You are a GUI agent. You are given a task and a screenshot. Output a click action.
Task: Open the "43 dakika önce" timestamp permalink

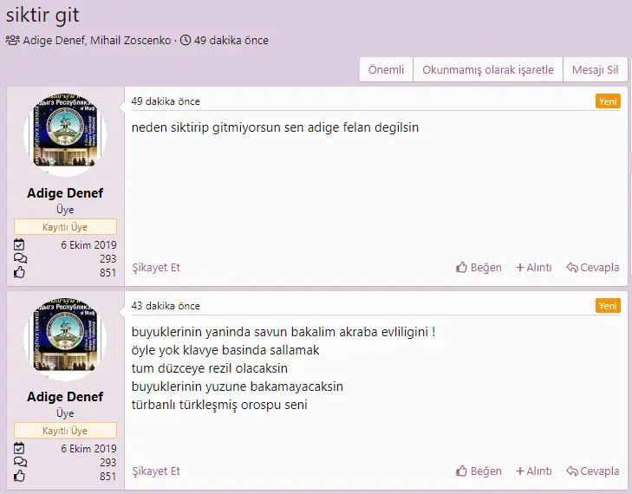[166, 306]
